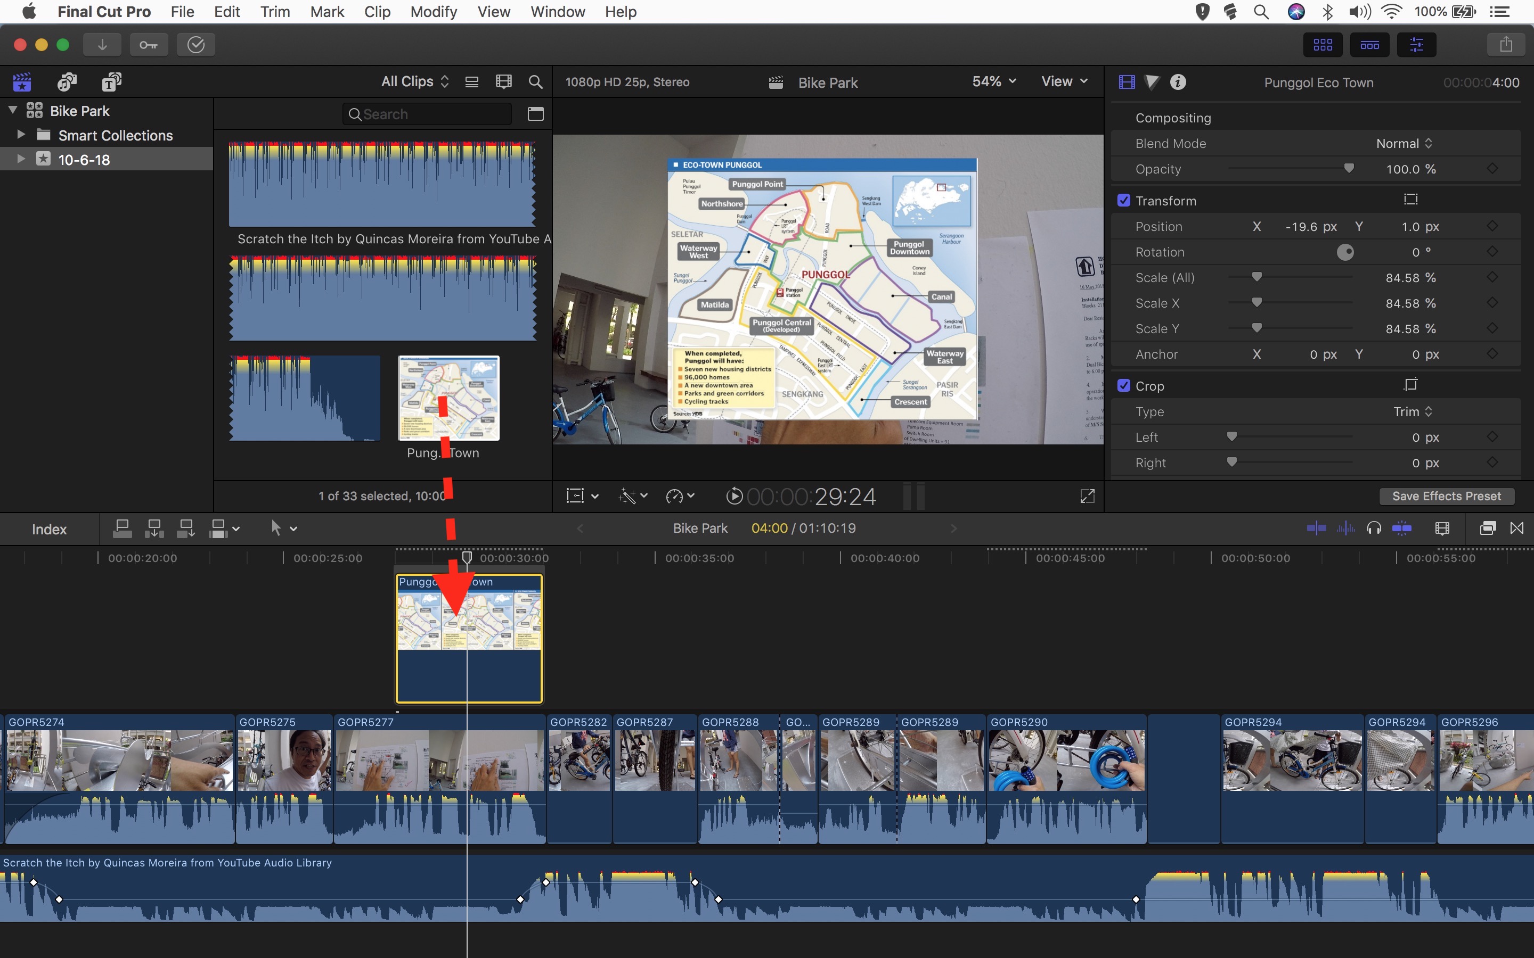1534x958 pixels.
Task: Adjust the Opacity slider handle
Action: point(1349,169)
